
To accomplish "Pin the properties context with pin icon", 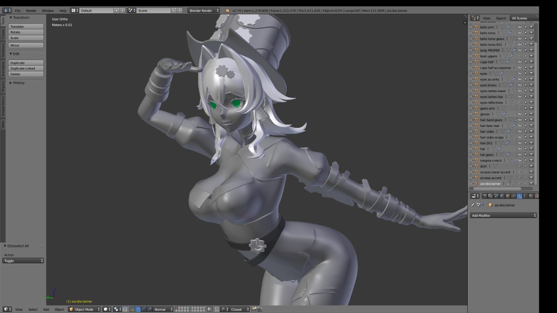I will point(473,205).
